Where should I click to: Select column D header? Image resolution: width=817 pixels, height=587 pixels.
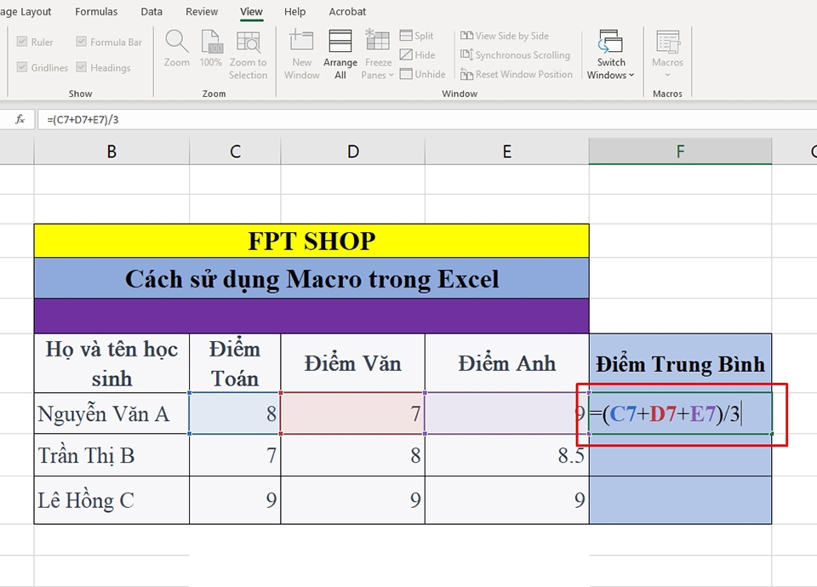click(352, 151)
